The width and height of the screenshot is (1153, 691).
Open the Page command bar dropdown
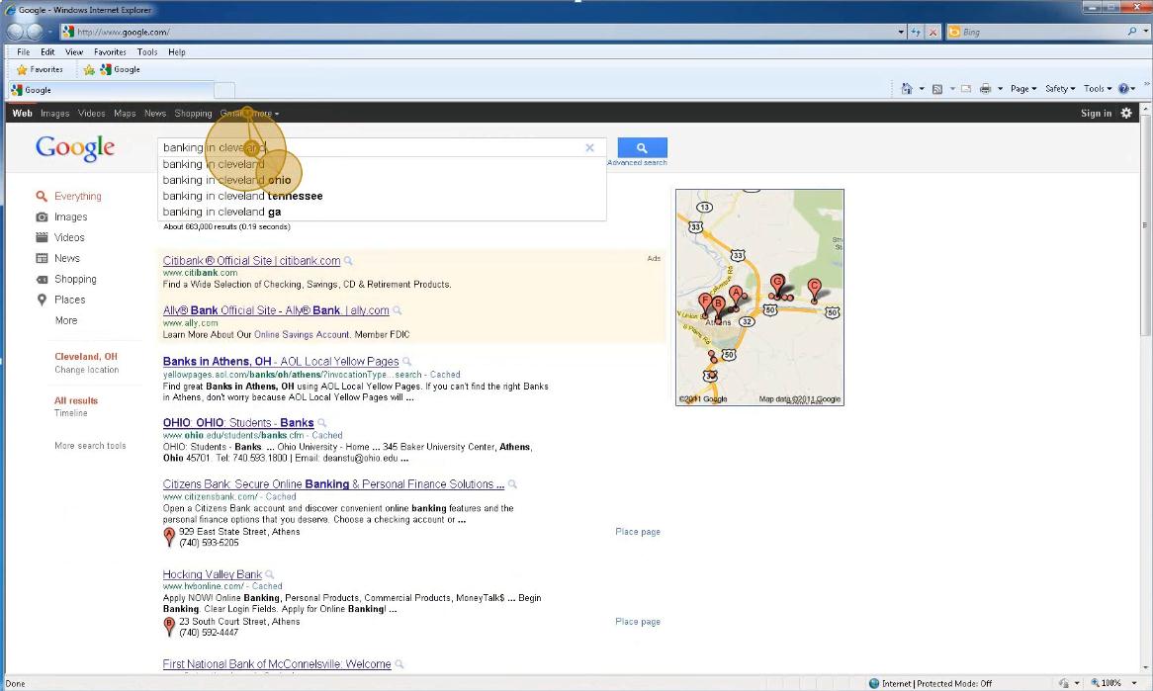point(1023,89)
